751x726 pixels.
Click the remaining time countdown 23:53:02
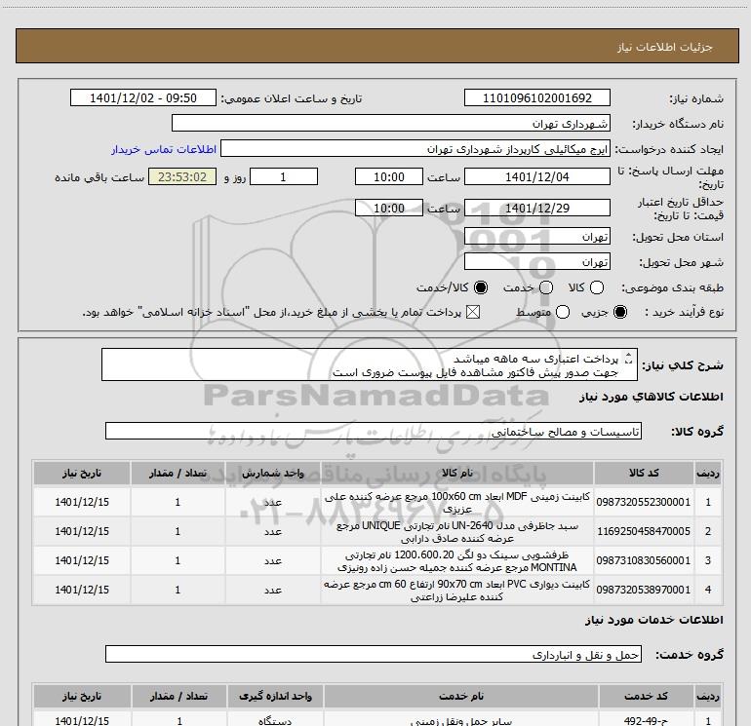pos(182,176)
